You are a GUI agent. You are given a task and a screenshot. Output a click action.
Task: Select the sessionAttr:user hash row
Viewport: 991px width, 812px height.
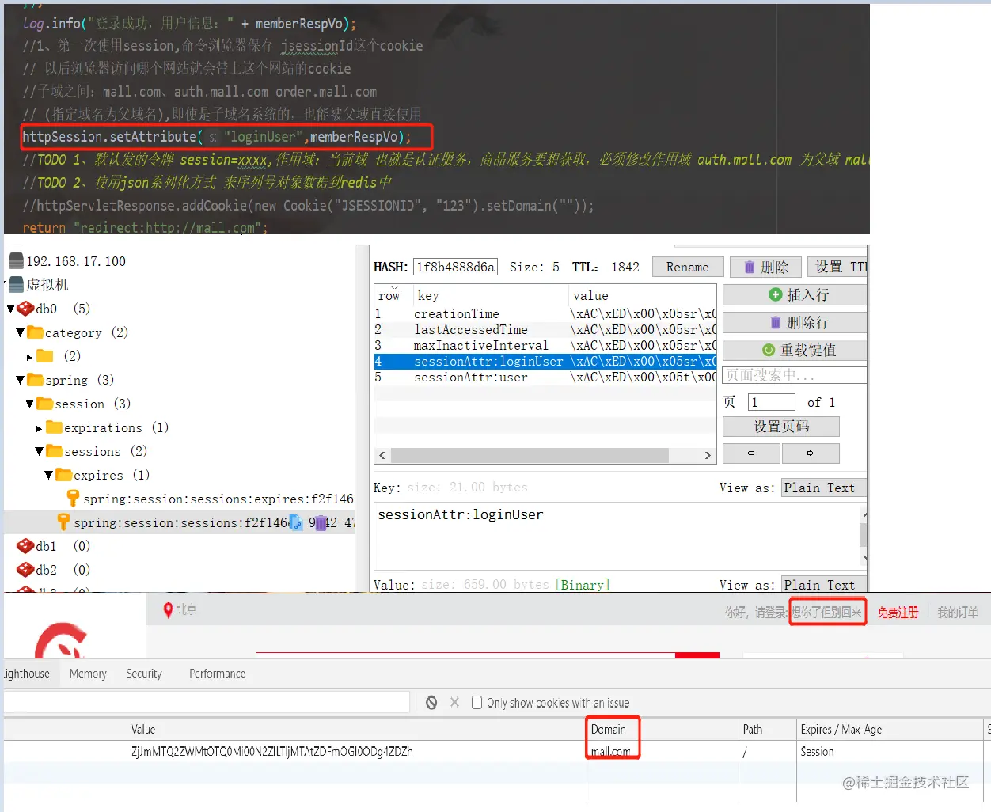click(545, 378)
